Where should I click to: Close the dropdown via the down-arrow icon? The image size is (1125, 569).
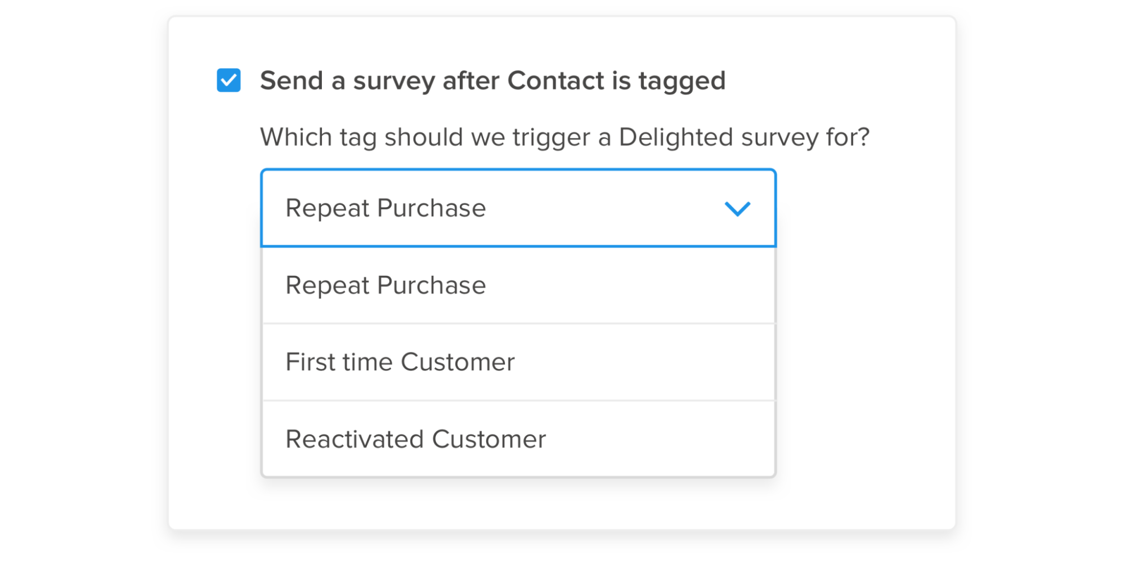737,209
